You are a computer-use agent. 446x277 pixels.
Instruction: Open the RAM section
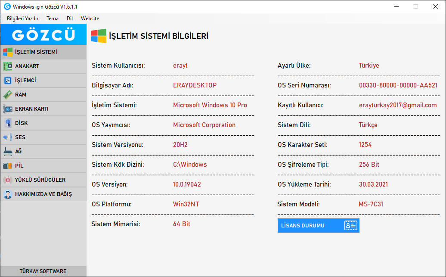click(x=43, y=94)
